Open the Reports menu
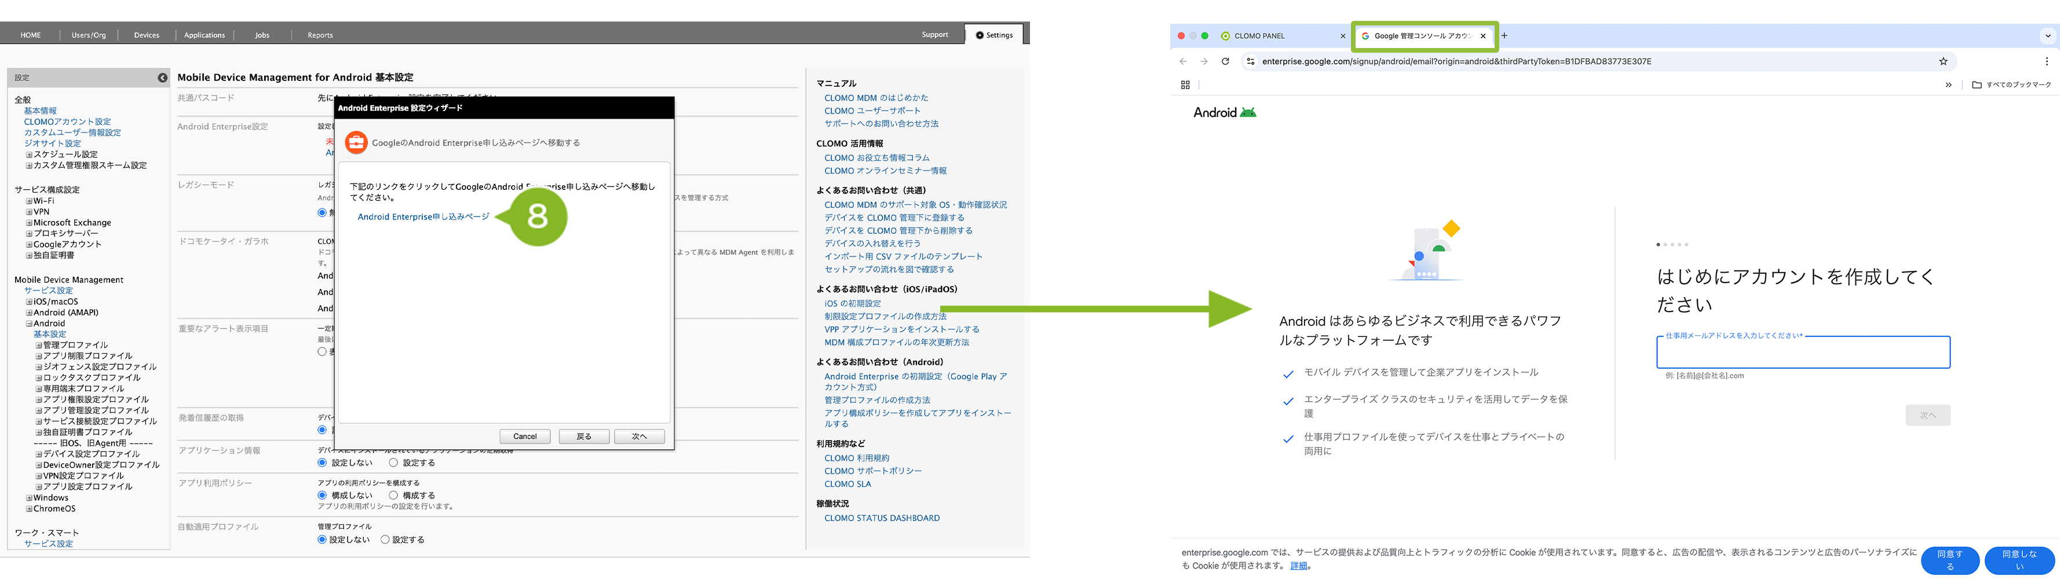The image size is (2060, 579). pos(320,35)
